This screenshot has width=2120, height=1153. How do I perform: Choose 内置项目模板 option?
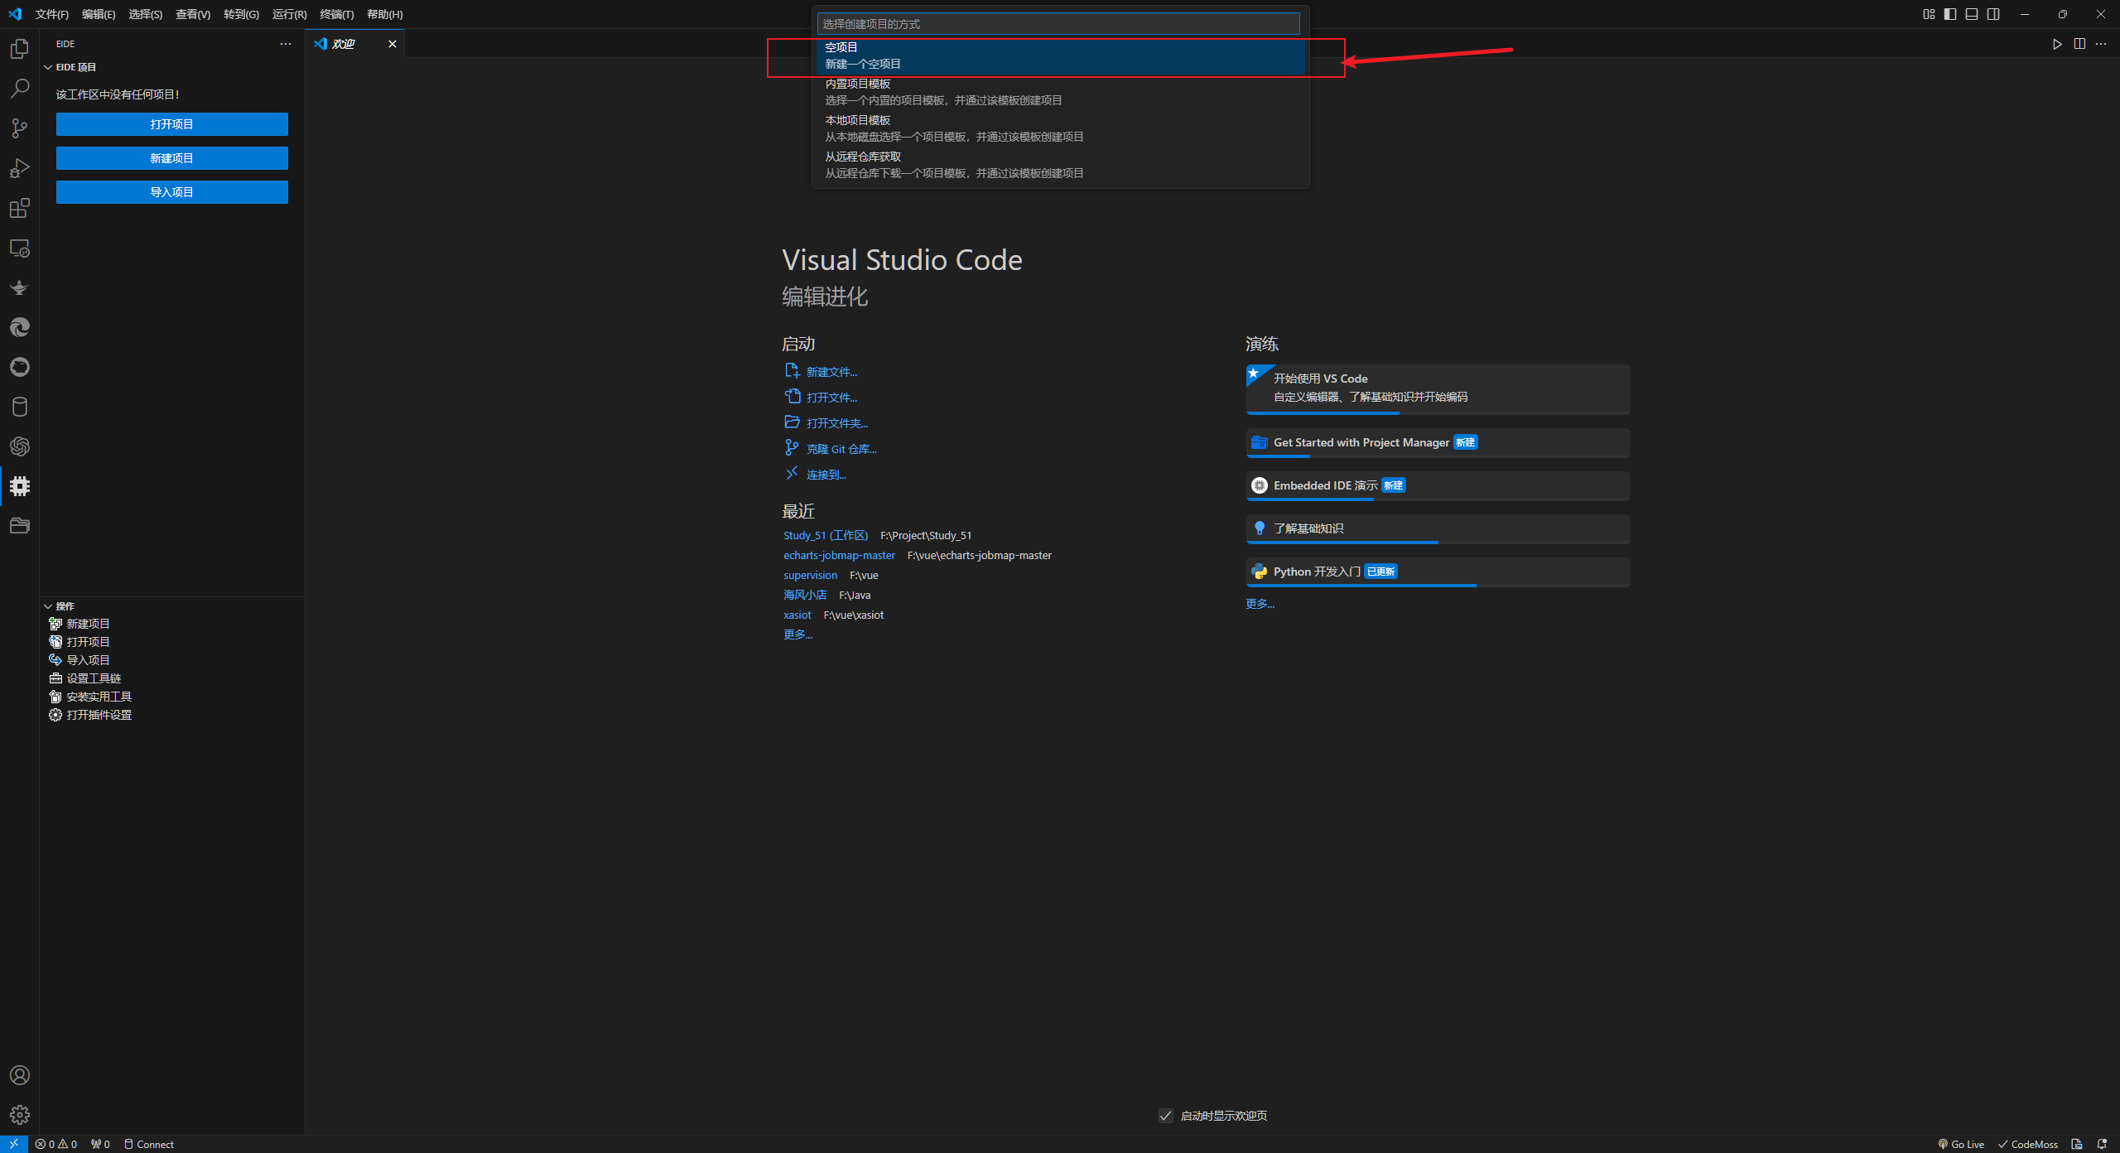point(1060,92)
